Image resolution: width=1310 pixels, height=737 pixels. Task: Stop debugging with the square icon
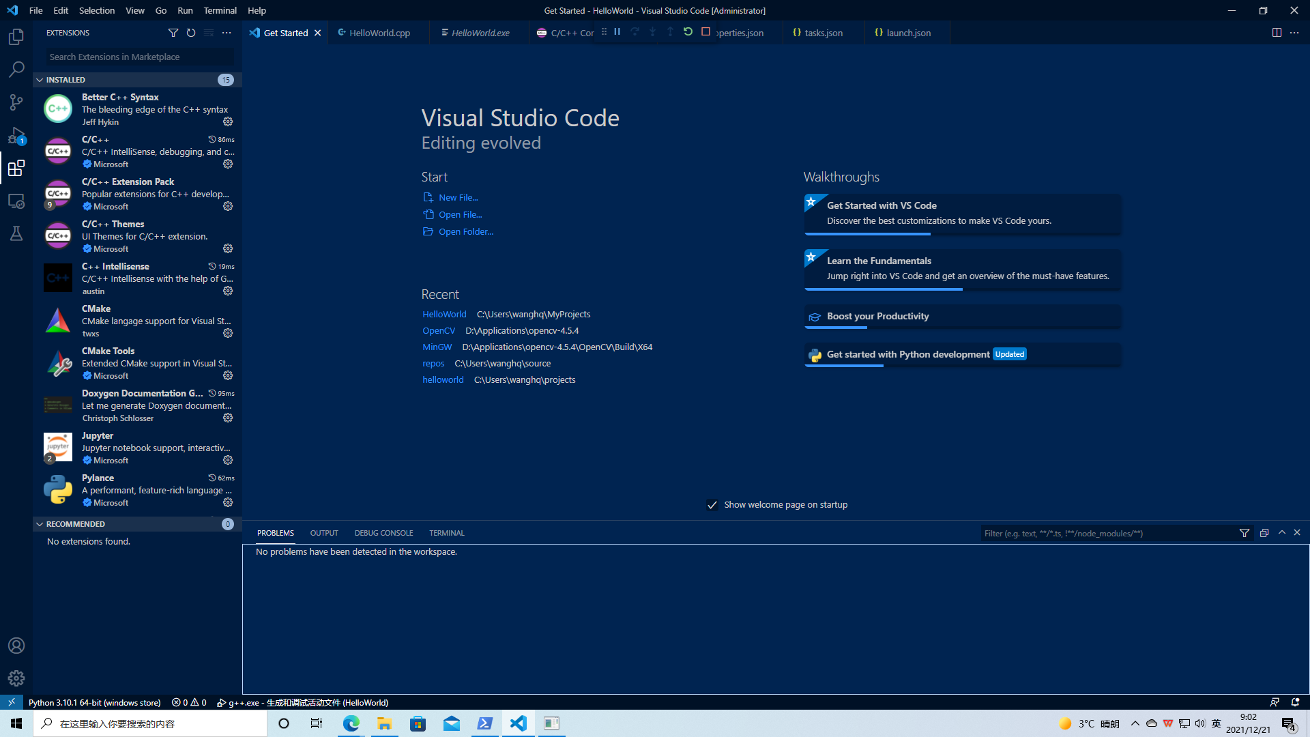[705, 32]
